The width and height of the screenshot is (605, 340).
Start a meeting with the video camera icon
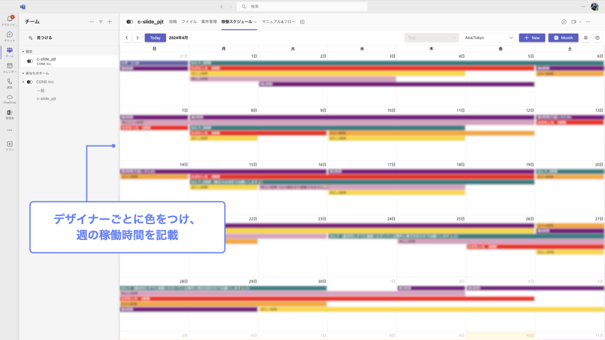573,22
